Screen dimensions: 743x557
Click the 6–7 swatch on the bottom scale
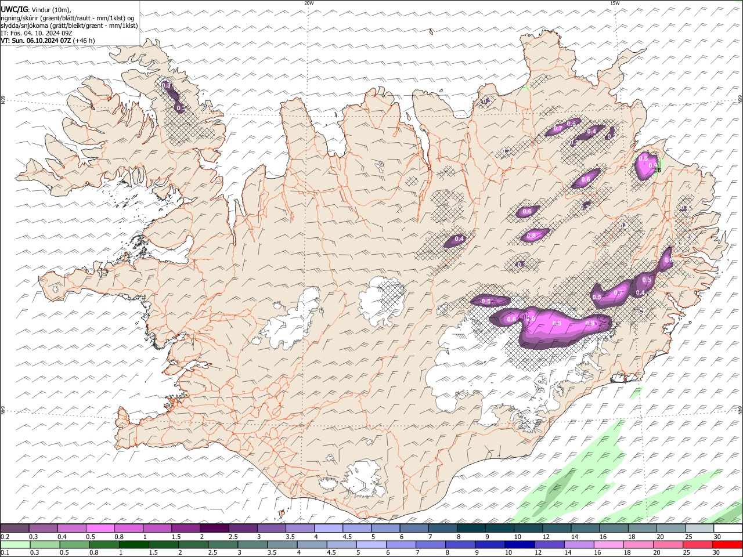(x=401, y=544)
